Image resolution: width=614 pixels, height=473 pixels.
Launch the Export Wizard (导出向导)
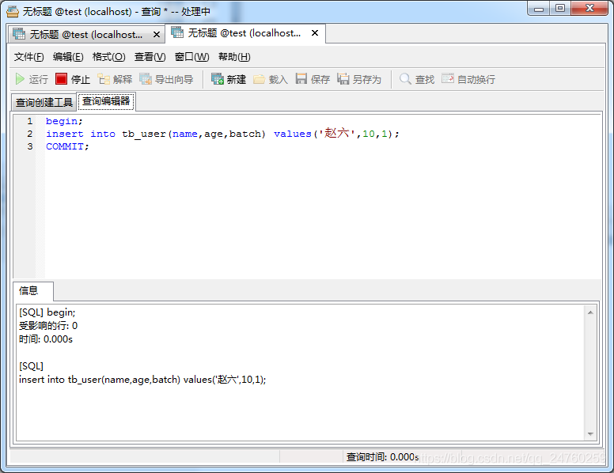pos(166,79)
